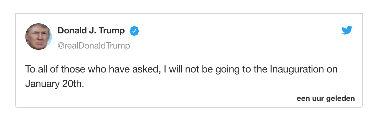Click the word 'uur' in the timestamp

click(x=318, y=99)
